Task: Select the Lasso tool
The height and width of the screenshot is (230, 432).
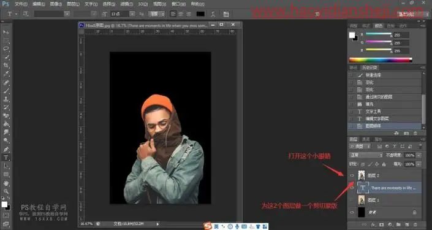Action: pos(6,49)
